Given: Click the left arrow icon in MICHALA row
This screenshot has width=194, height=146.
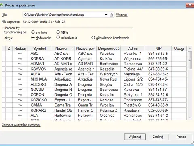Looking at the screenshot, I should [20, 79].
